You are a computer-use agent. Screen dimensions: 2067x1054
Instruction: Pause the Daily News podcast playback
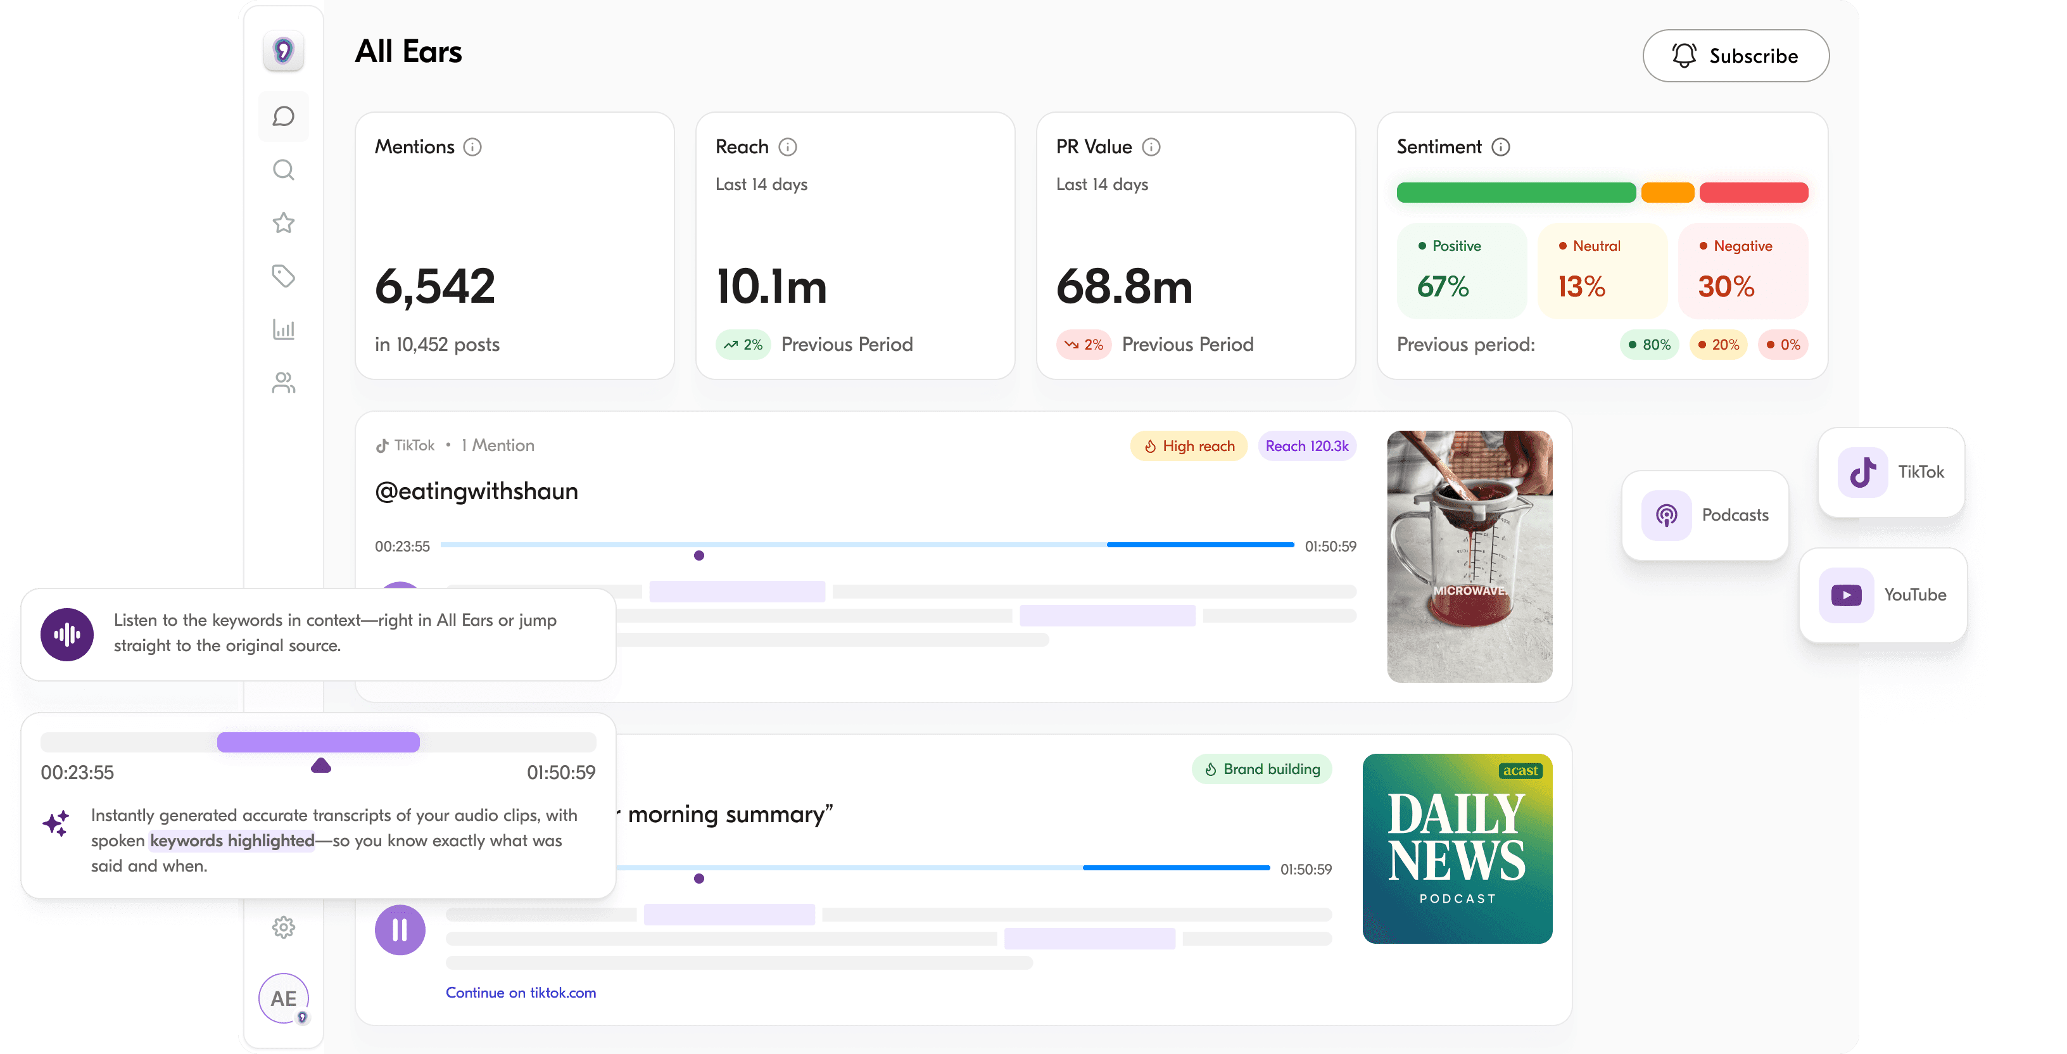(400, 930)
